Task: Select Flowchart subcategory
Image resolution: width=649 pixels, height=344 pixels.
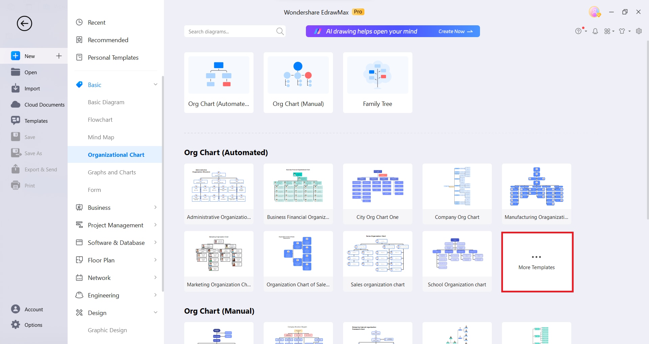Action: point(100,120)
